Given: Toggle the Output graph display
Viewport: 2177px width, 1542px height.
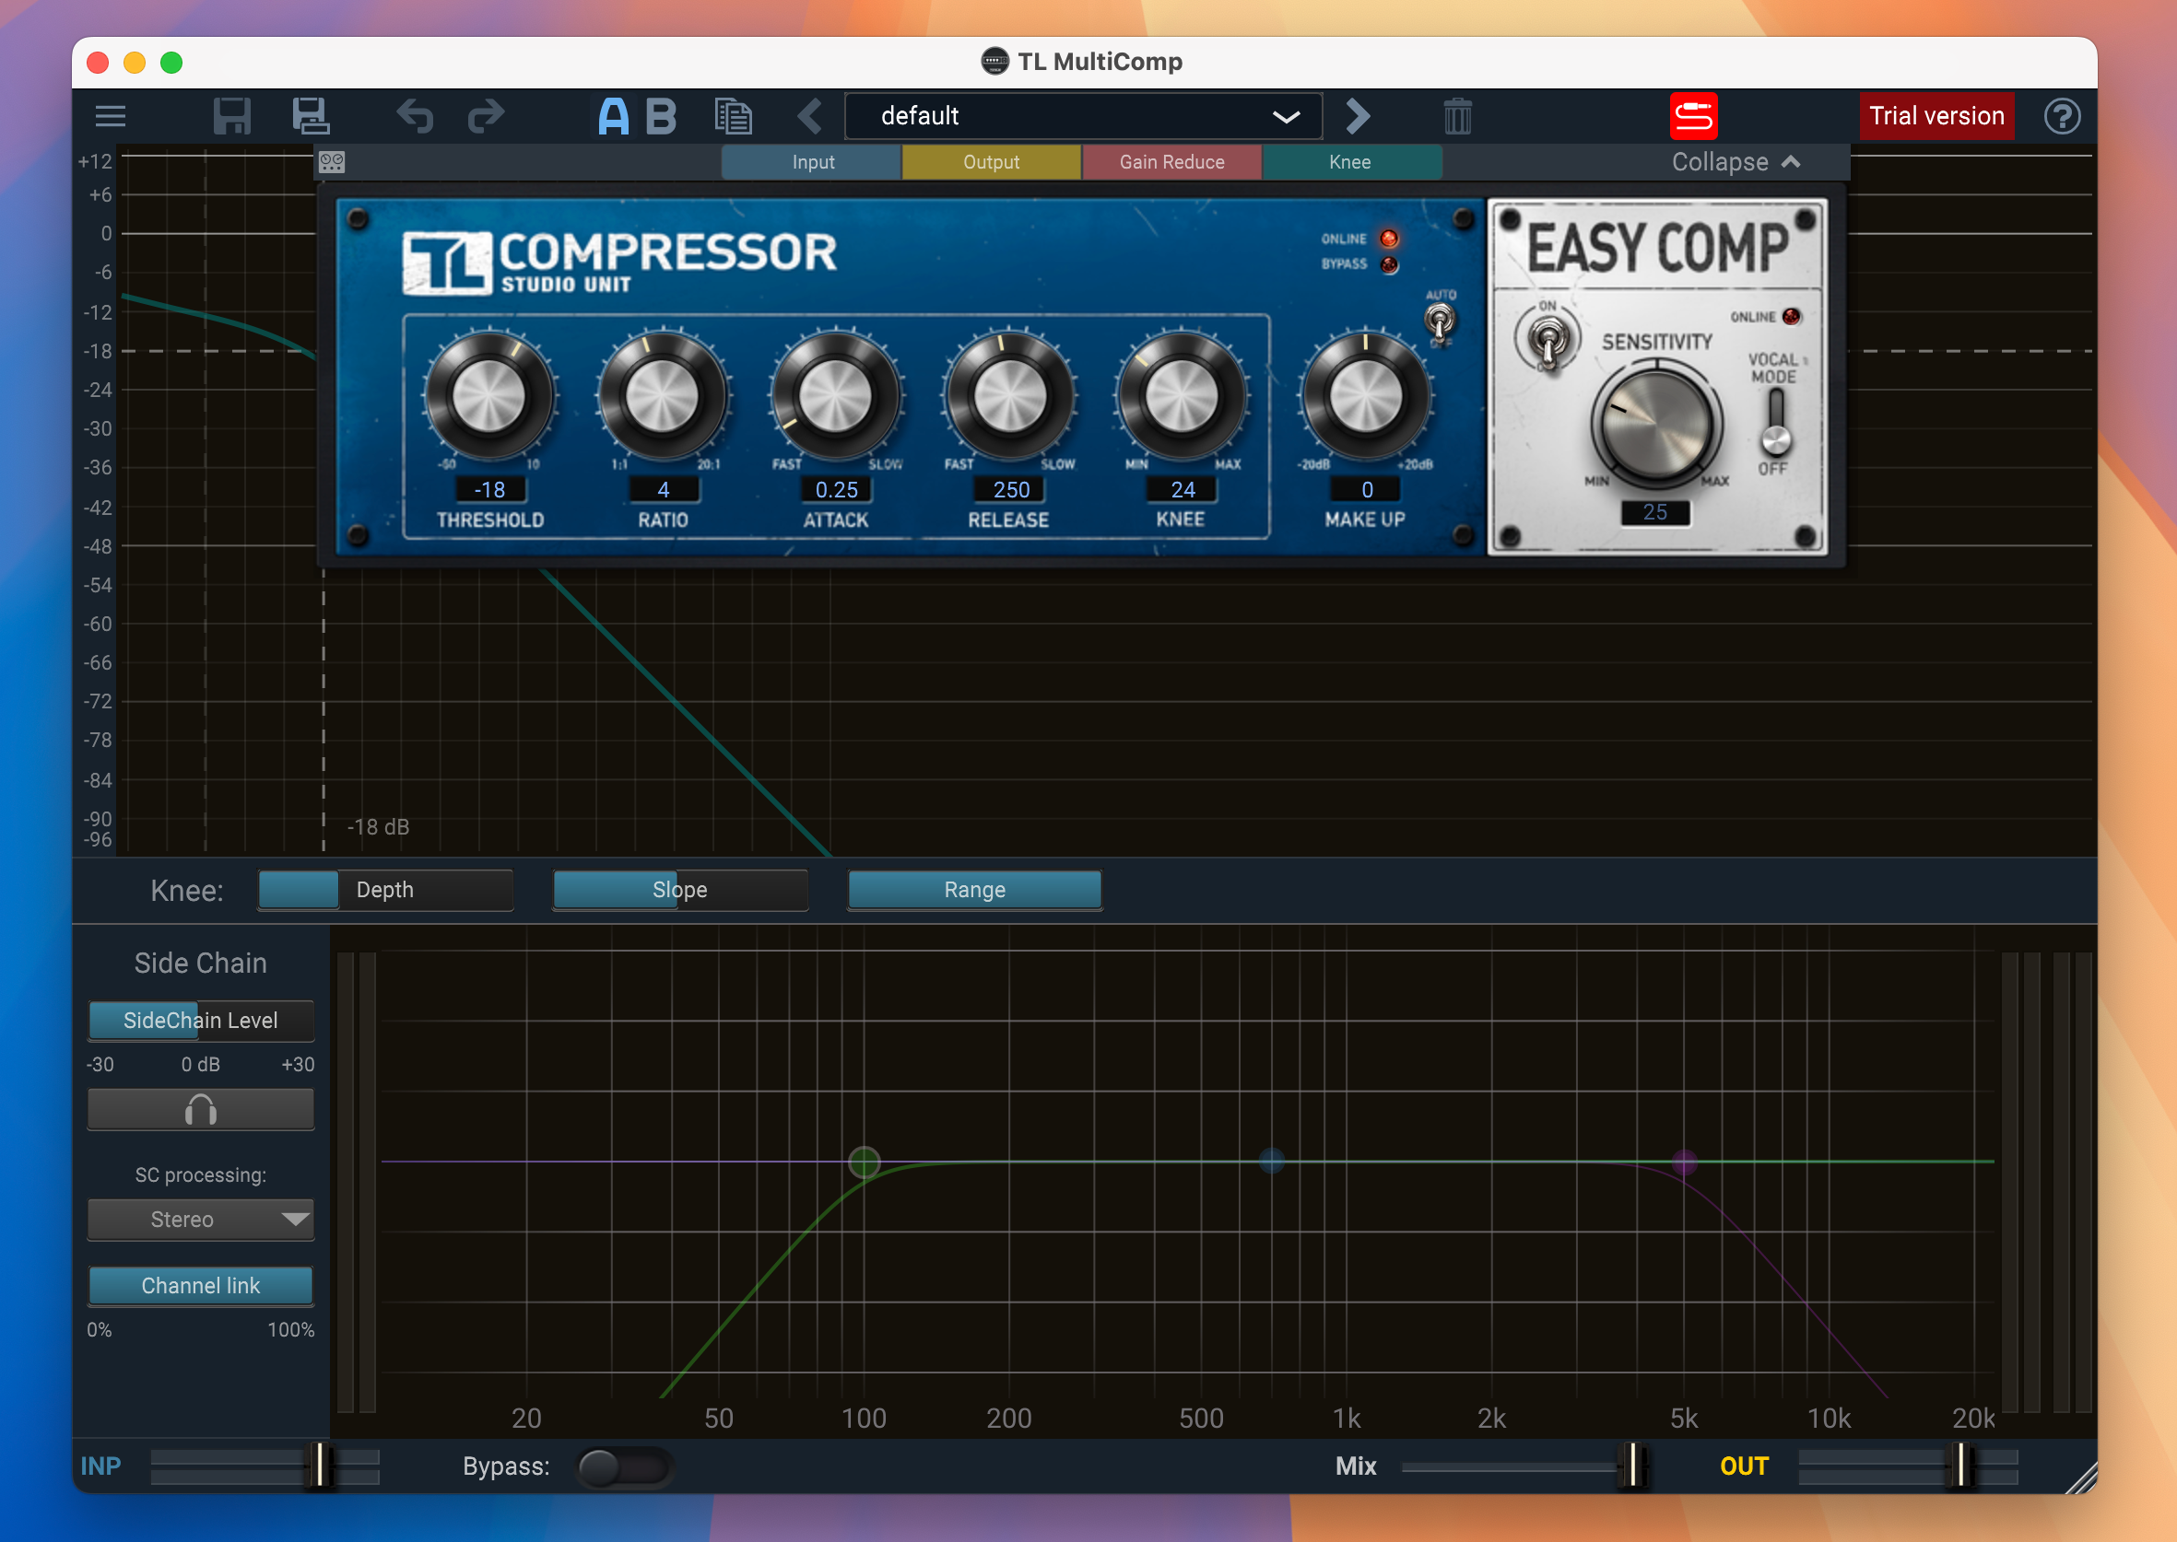Looking at the screenshot, I should point(991,161).
